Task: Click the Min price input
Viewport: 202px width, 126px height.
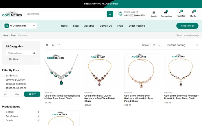Action: point(6,94)
